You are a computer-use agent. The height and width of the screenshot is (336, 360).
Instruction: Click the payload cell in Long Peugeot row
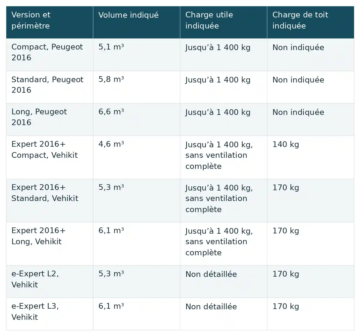pos(223,120)
